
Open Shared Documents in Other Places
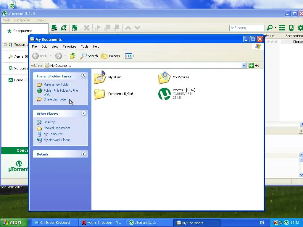coord(57,128)
